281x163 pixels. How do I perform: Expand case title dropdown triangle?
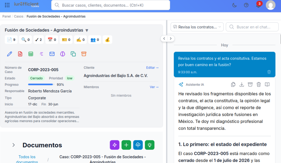(x=87, y=30)
